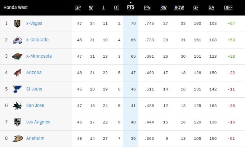Click the Arizona Coyotes logo

click(17, 73)
